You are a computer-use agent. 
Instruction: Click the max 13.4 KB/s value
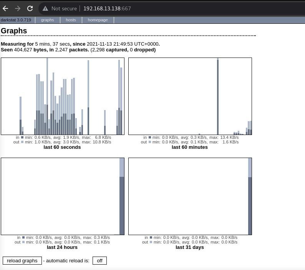(229, 137)
